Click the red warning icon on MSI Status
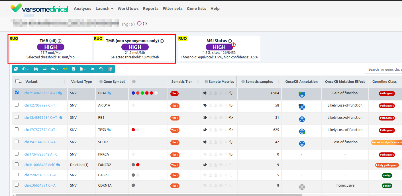The width and height of the screenshot is (402, 196). pyautogui.click(x=234, y=44)
